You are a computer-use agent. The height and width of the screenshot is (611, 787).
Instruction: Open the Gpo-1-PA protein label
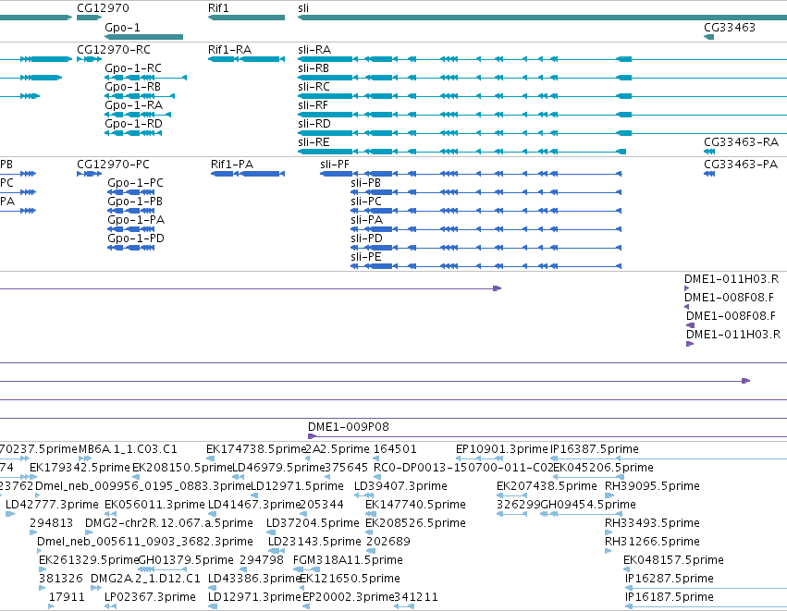coord(136,220)
